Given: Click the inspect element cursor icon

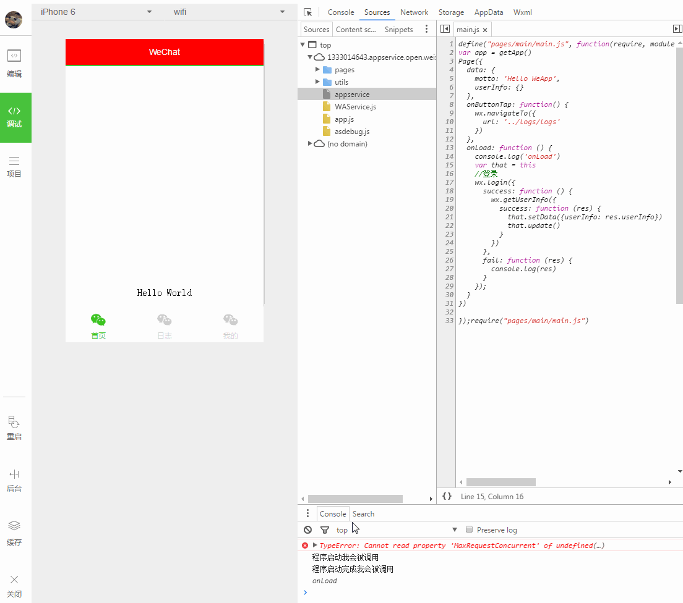Looking at the screenshot, I should 308,12.
